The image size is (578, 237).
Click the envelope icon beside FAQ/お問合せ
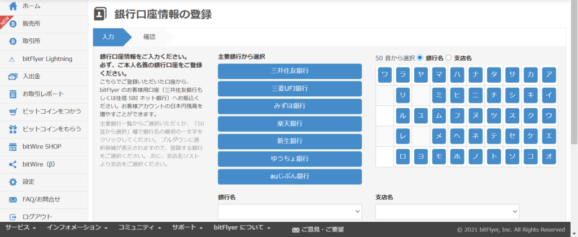pyautogui.click(x=13, y=199)
